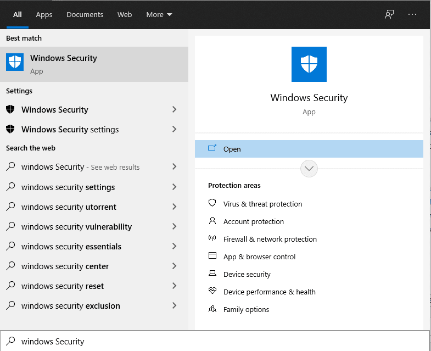Image resolution: width=431 pixels, height=351 pixels.
Task: Expand arrow for 'See web results' row
Action: [x=174, y=166]
